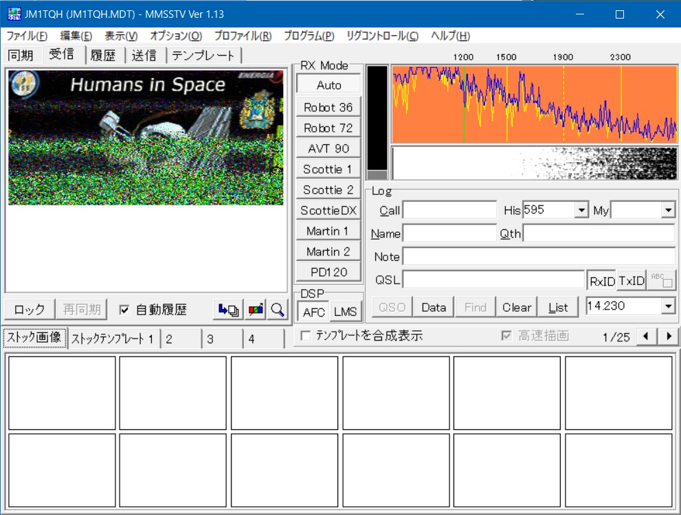Select PD120 mode
The image size is (681, 515).
[328, 272]
